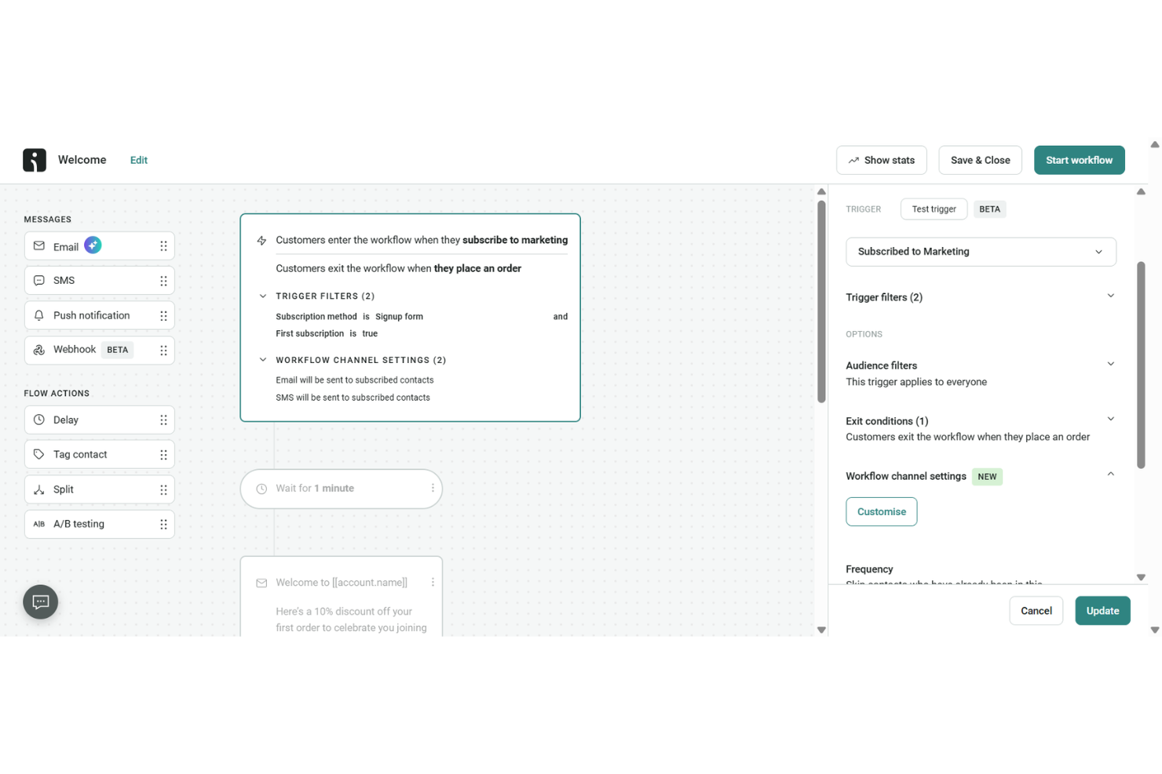Viewport: 1162px width, 774px height.
Task: Click the Webhook icon in Messages
Action: click(39, 350)
